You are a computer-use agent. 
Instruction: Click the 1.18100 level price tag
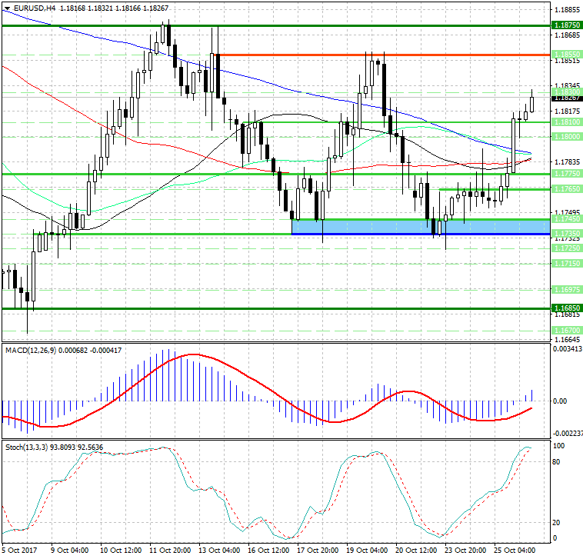click(566, 122)
